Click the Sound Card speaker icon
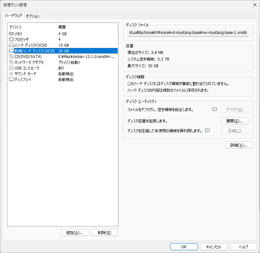260x253 pixels. 11,74
